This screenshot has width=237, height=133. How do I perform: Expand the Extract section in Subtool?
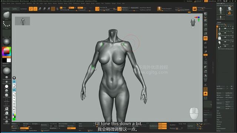pos(218,131)
